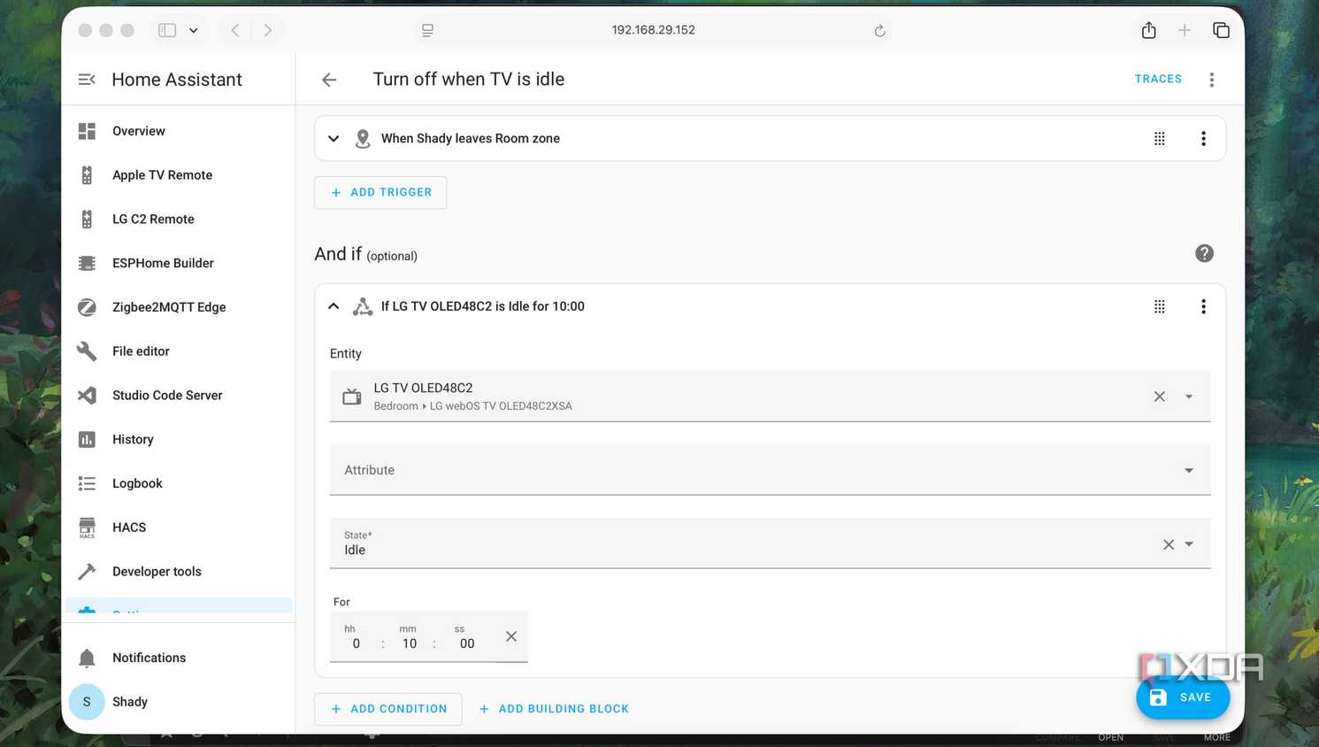
Task: Clear the LG TV OLED48C2 entity selection
Action: (x=1160, y=397)
